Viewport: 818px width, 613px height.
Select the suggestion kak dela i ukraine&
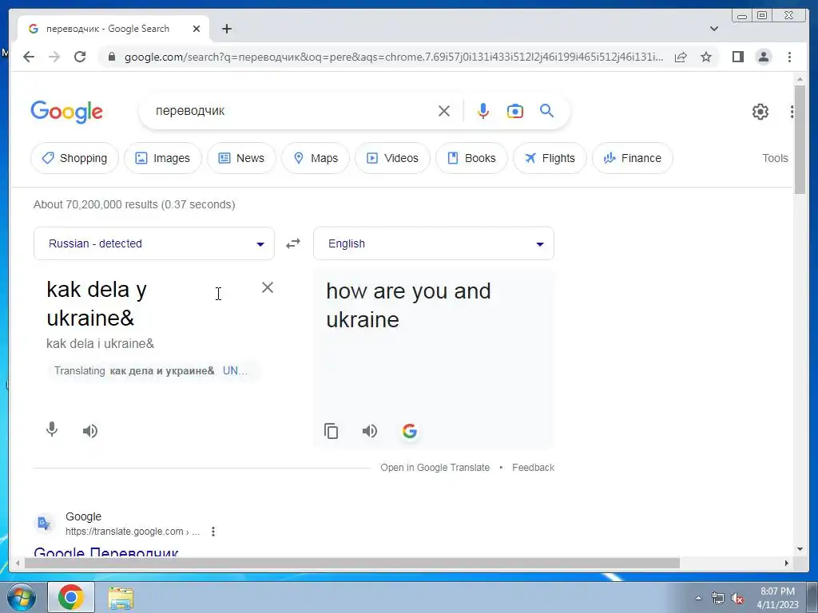tap(100, 343)
